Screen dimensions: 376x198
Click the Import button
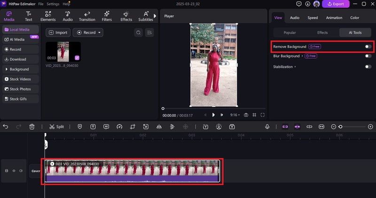[x=58, y=32]
